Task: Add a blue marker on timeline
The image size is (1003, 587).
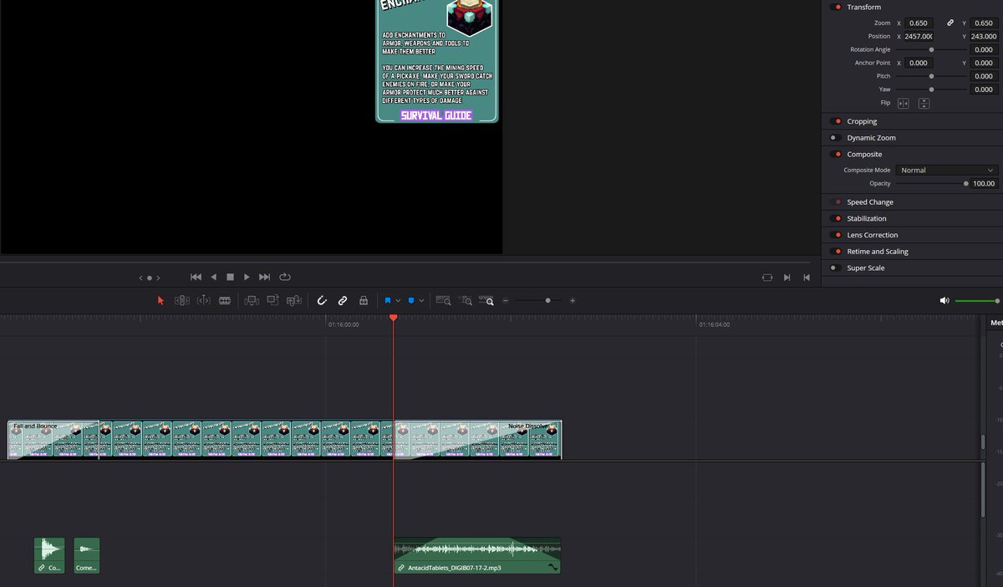Action: pyautogui.click(x=411, y=300)
